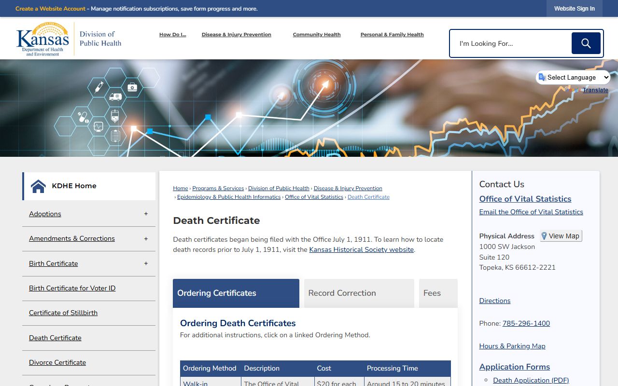Open Death Certificate sidebar link
Viewport: 618px width, 386px height.
[55, 338]
